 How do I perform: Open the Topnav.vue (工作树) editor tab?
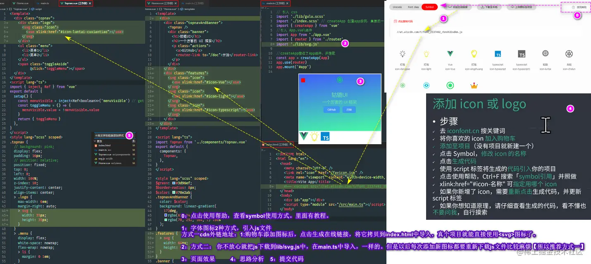[x=76, y=3]
